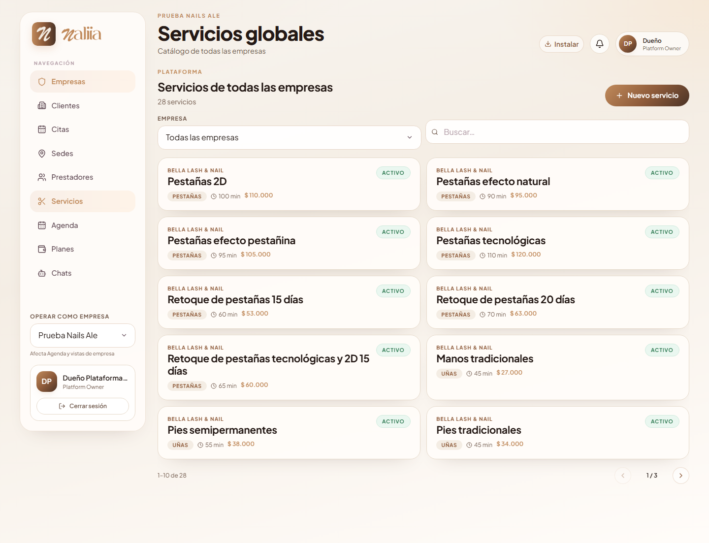The width and height of the screenshot is (709, 543).
Task: Expand the Prueba Nails Ale company selector
Action: (83, 335)
